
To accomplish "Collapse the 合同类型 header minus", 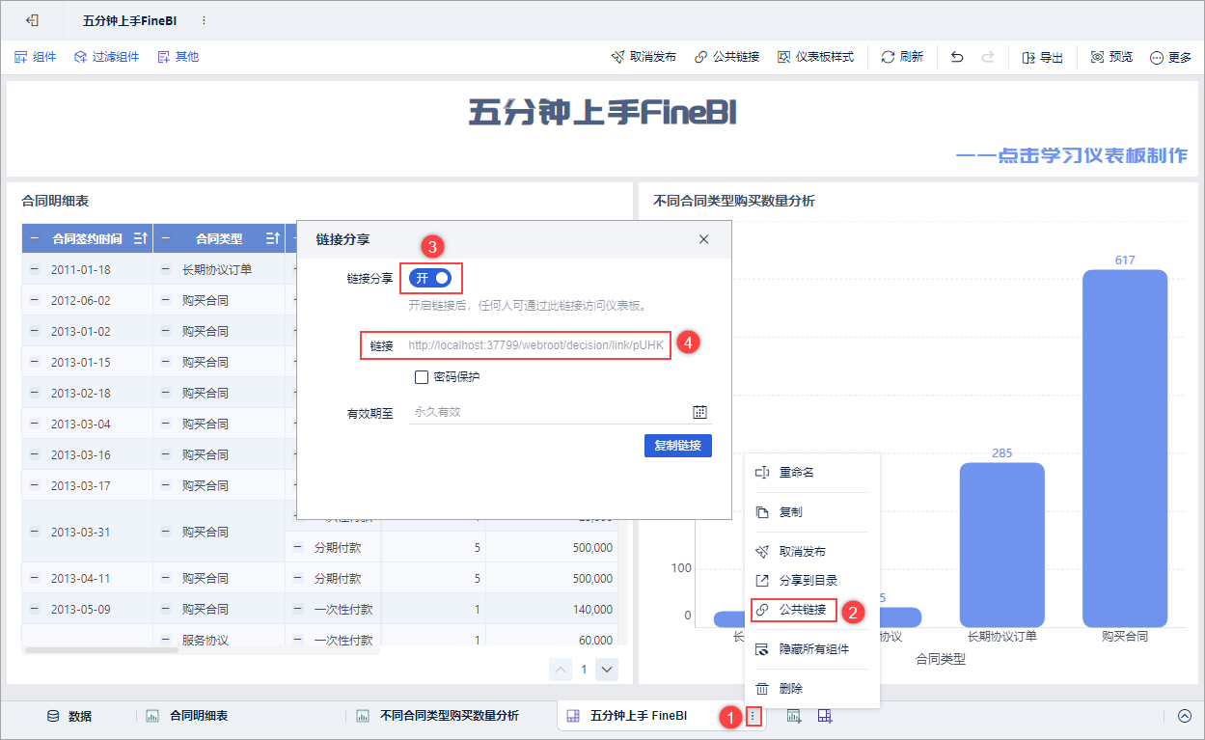I will coord(166,238).
